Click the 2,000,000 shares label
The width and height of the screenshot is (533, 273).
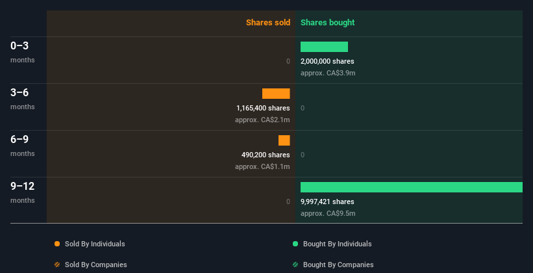[327, 61]
